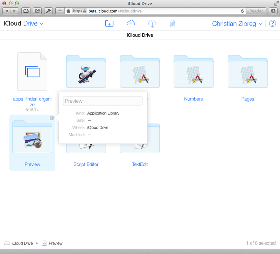The image size is (280, 254).
Task: Select the Automator folder icon
Action: (x=86, y=71)
